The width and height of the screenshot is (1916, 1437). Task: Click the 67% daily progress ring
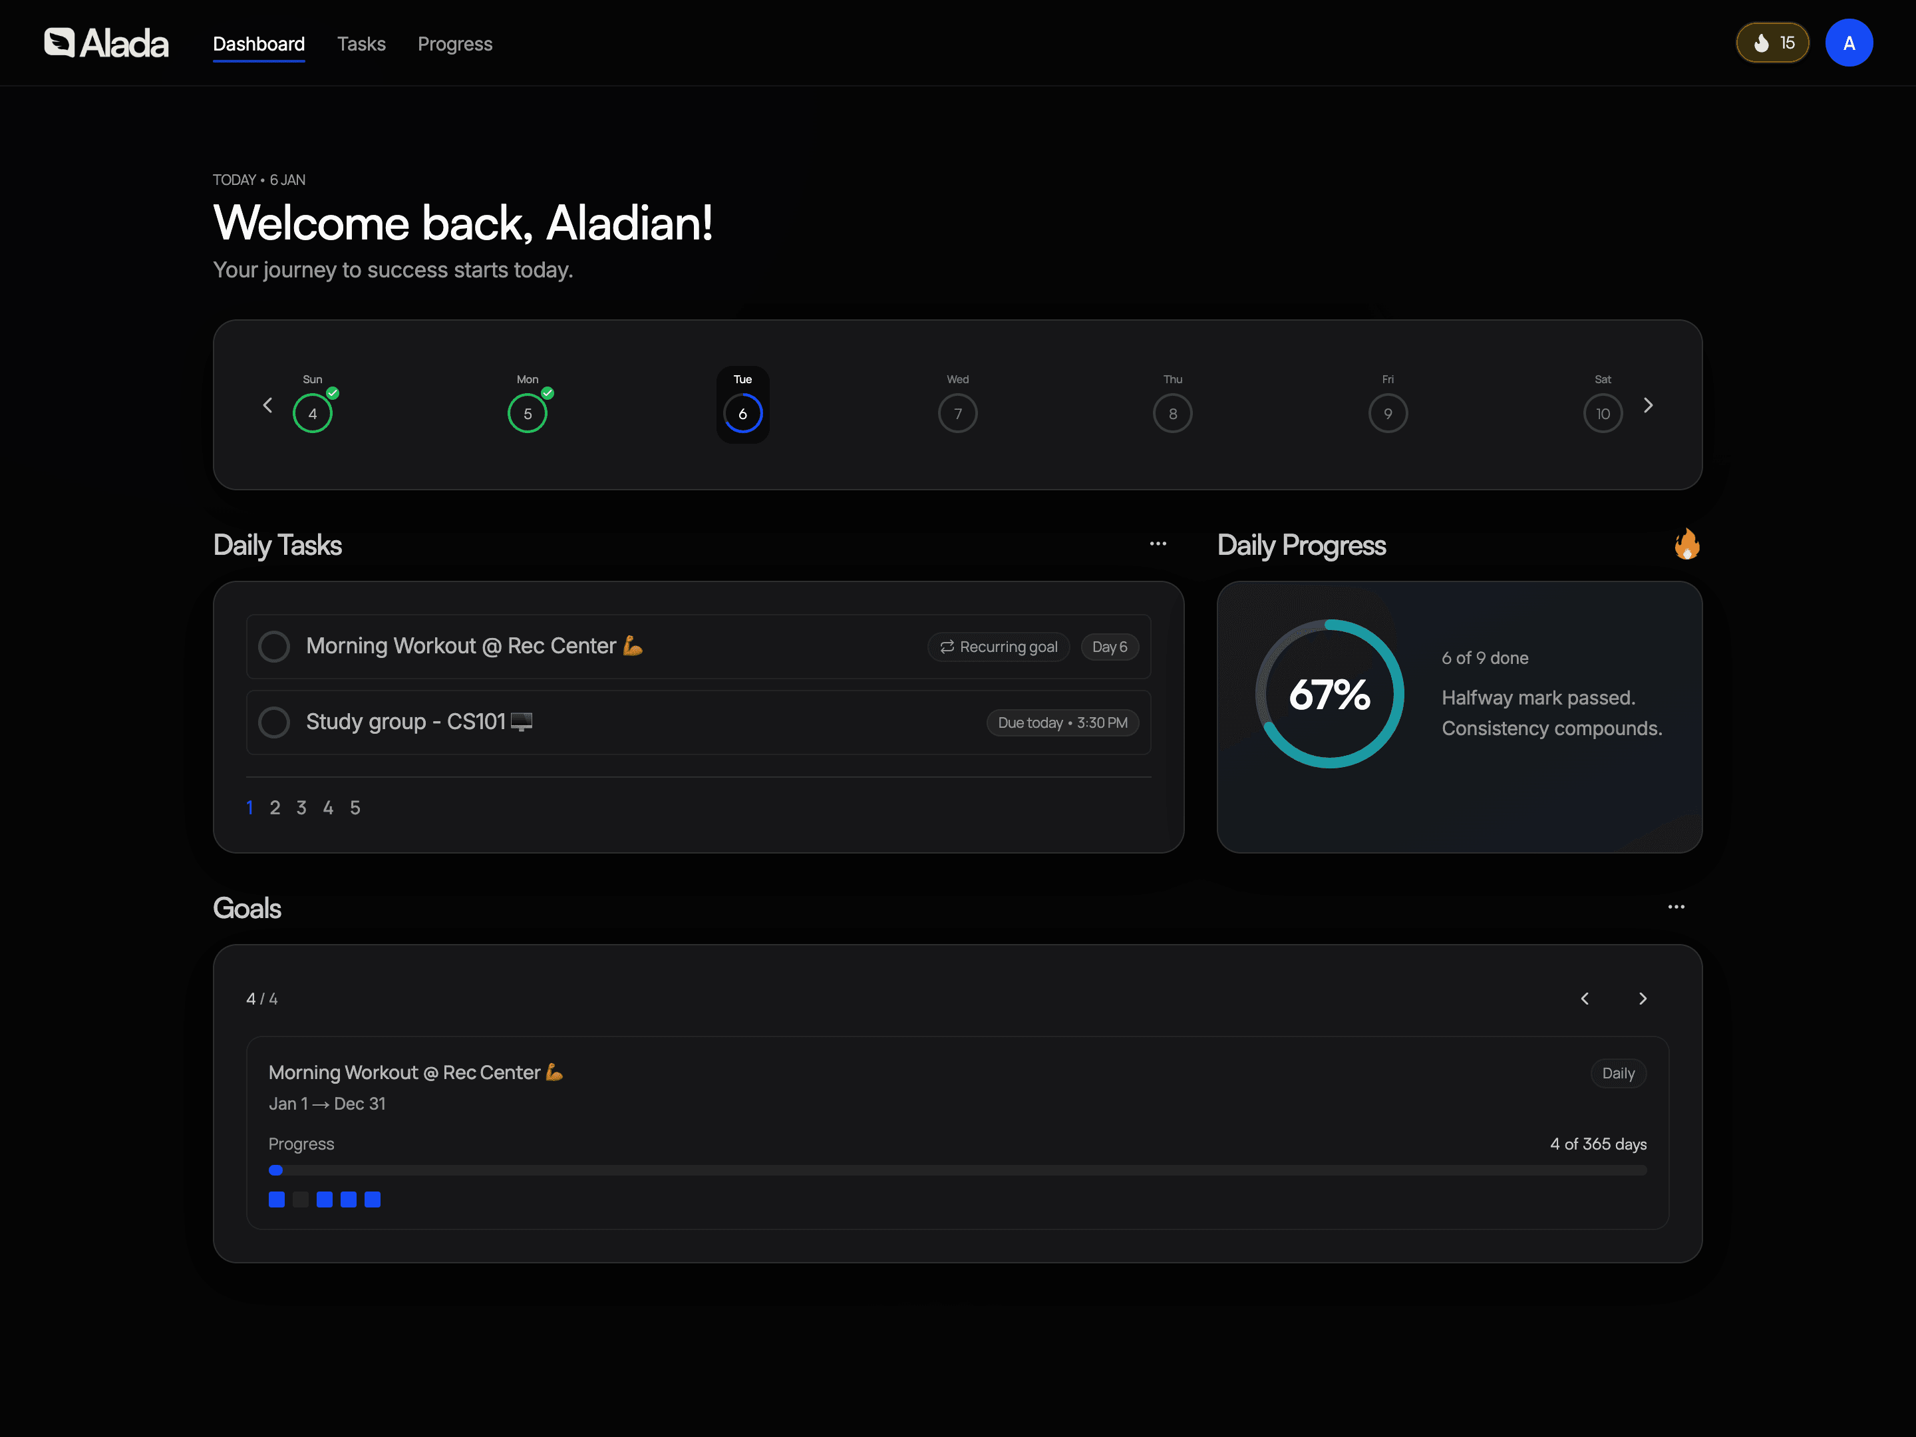click(x=1330, y=694)
